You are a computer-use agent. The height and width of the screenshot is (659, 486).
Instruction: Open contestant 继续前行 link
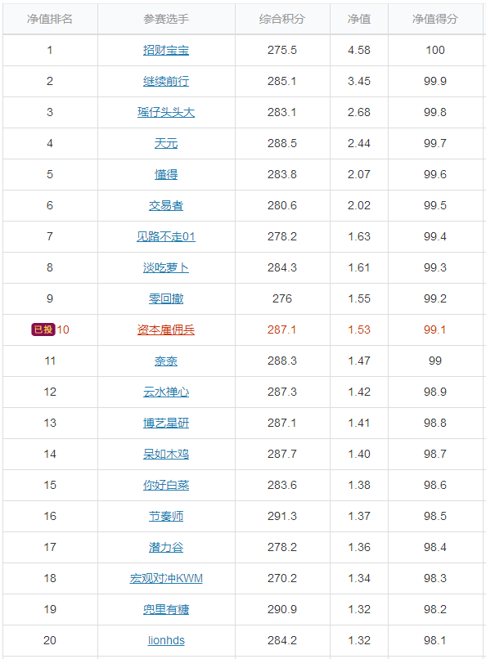click(166, 81)
